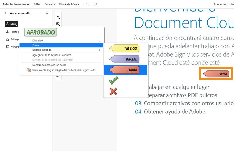This screenshot has width=234, height=151.
Task: Click the chevron next to Dinámico
Action: point(100,41)
